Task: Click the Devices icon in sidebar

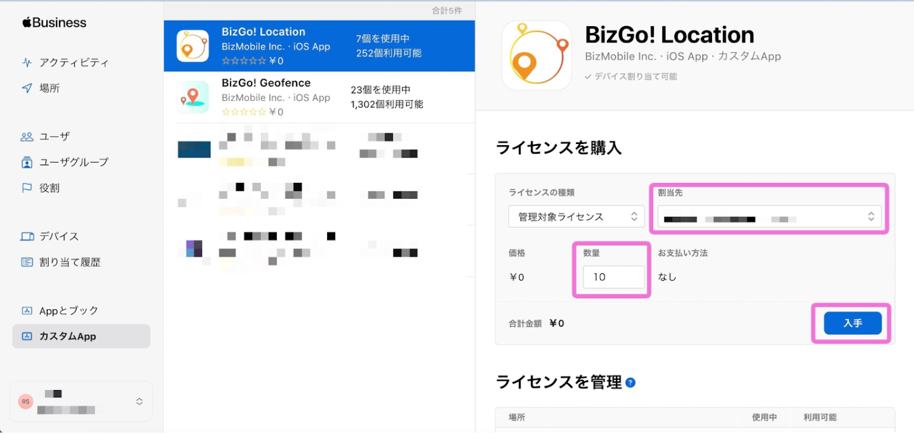Action: pyautogui.click(x=27, y=236)
